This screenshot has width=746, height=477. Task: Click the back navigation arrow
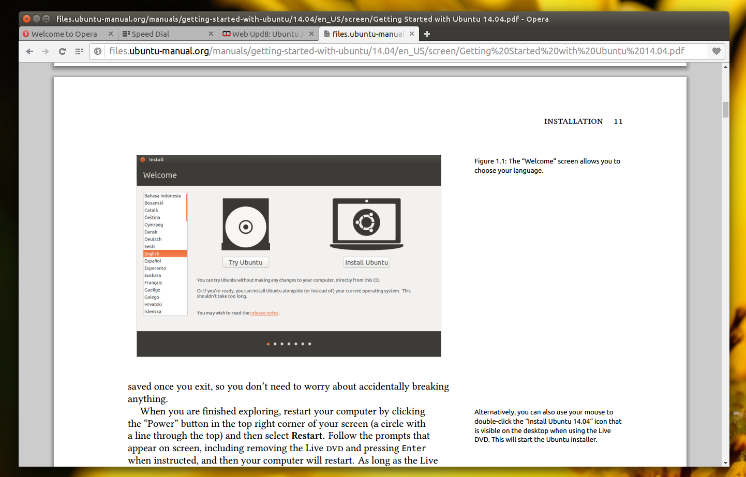tap(29, 51)
